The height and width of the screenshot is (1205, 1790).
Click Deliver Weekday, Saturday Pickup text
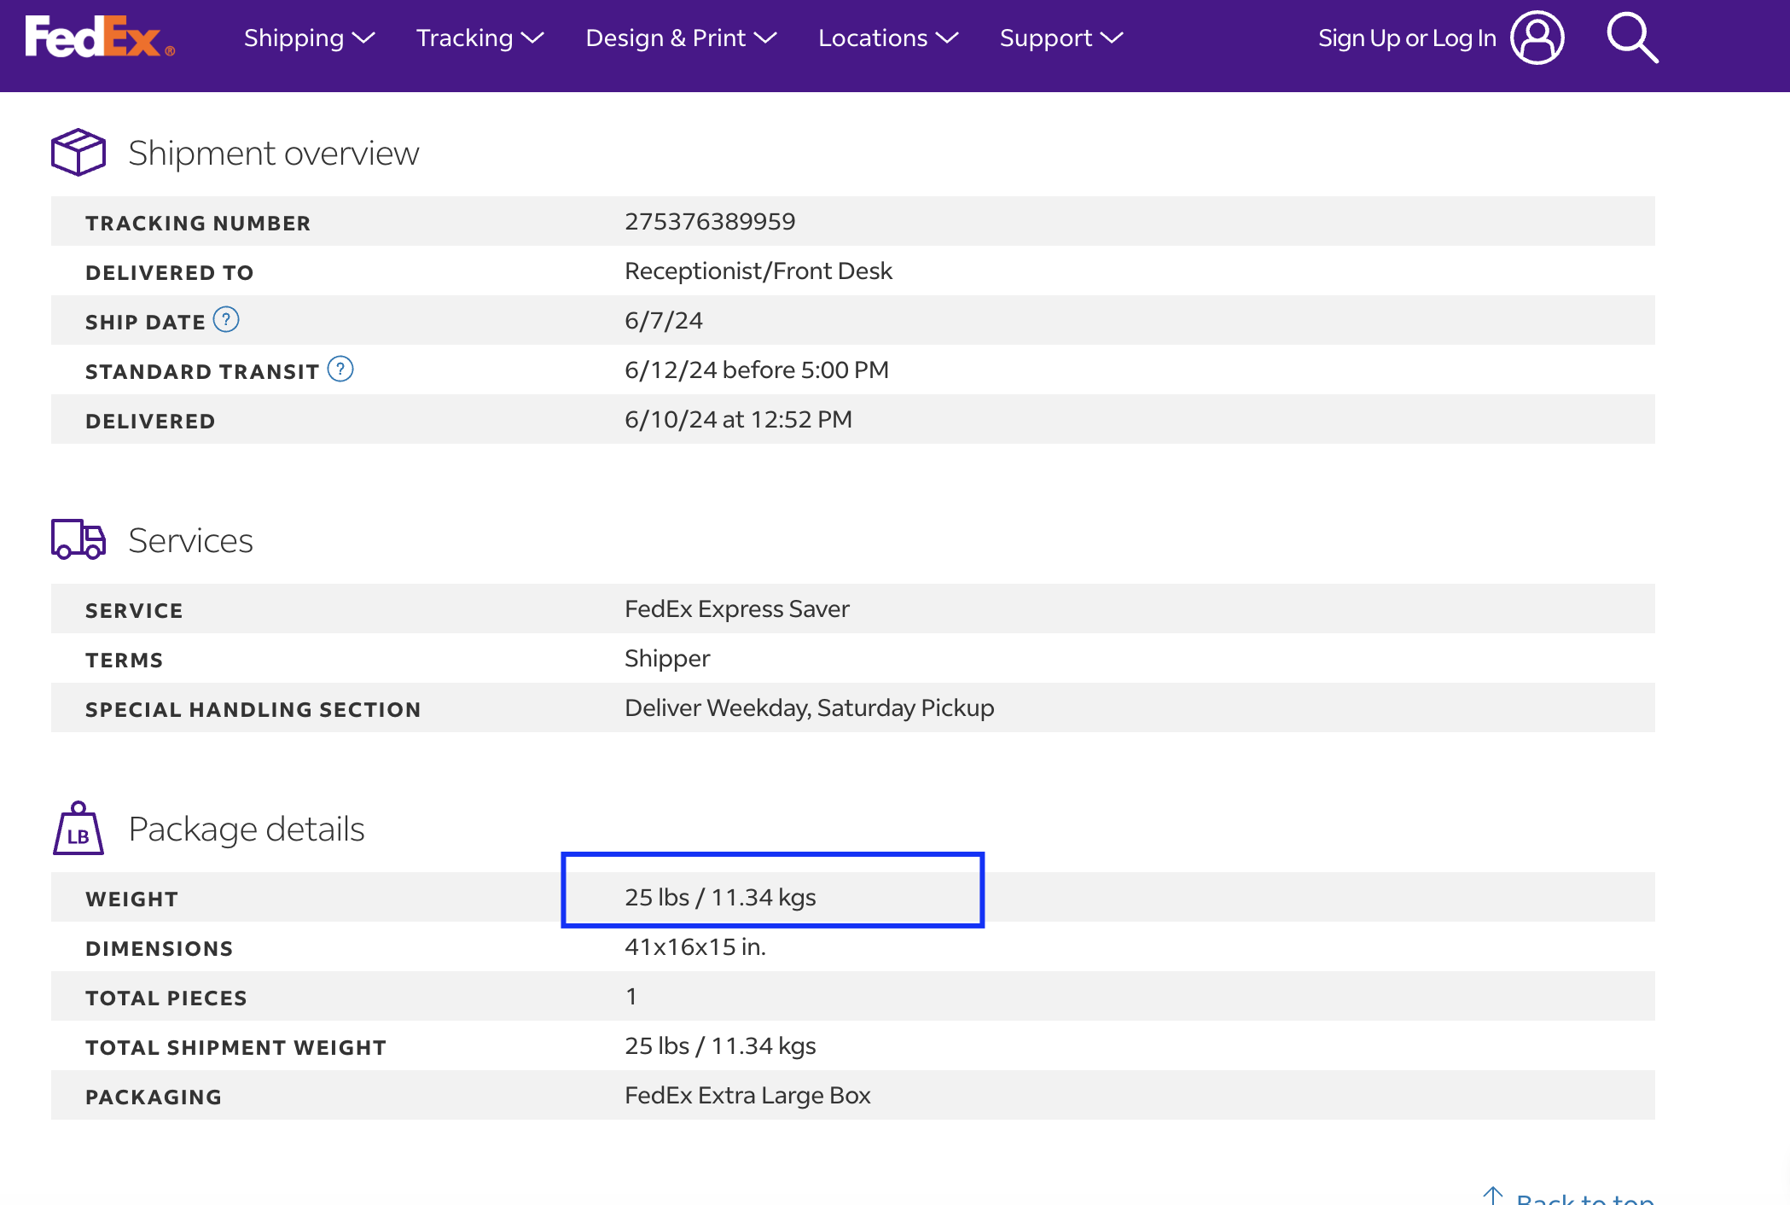[810, 707]
